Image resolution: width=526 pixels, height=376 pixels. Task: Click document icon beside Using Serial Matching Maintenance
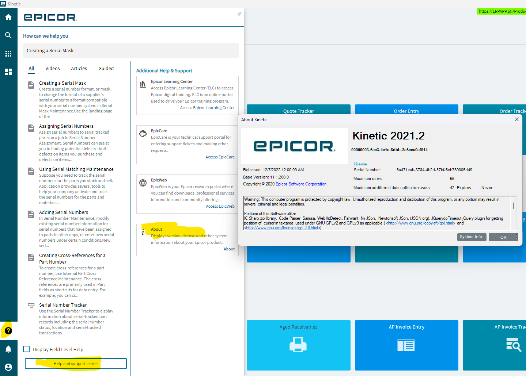click(x=31, y=171)
